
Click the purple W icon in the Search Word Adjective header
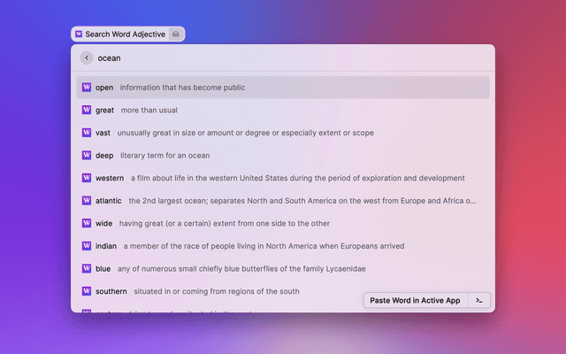[79, 35]
